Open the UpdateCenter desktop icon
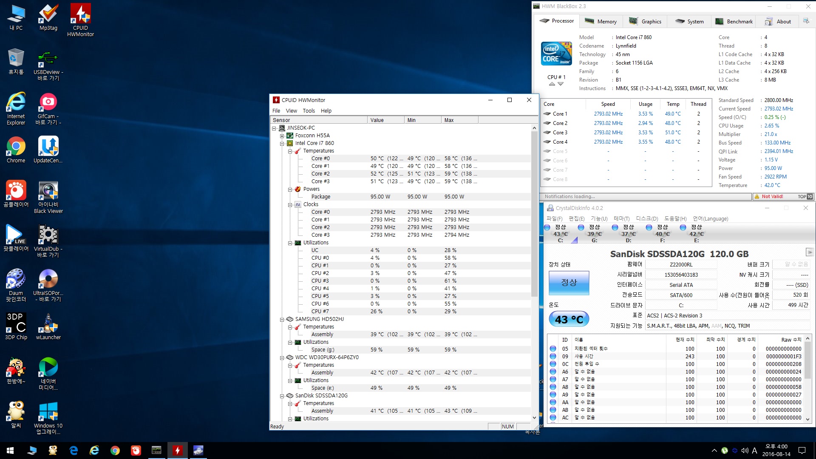Viewport: 816px width, 459px height. pos(48,150)
